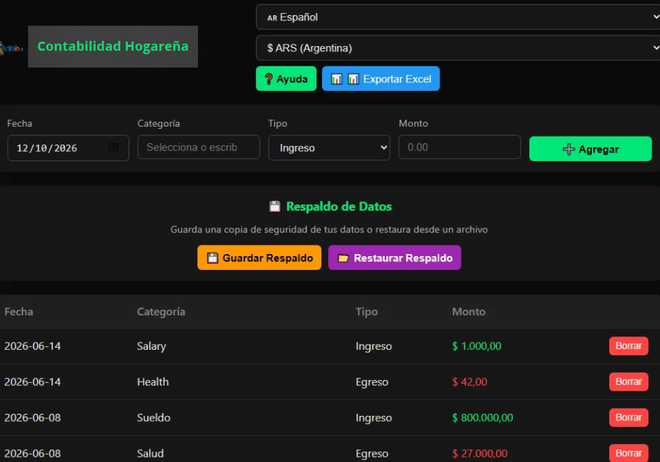Viewport: 660px width, 462px height.
Task: Open the ARS (Argentina) currency dropdown
Action: tap(458, 48)
